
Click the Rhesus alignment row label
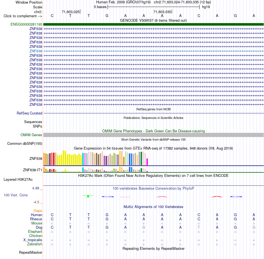pyautogui.click(x=36, y=219)
